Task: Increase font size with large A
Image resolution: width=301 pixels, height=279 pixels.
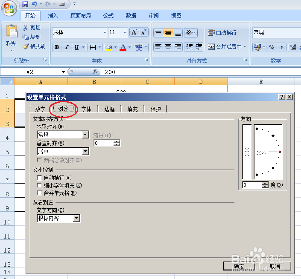Action: [x=134, y=32]
